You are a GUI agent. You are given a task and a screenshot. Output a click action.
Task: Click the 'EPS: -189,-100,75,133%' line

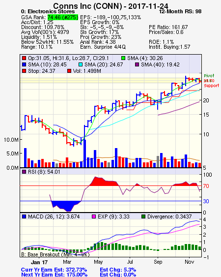[110, 17]
